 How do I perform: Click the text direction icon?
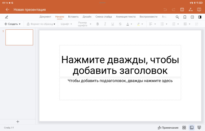(x=197, y=24)
